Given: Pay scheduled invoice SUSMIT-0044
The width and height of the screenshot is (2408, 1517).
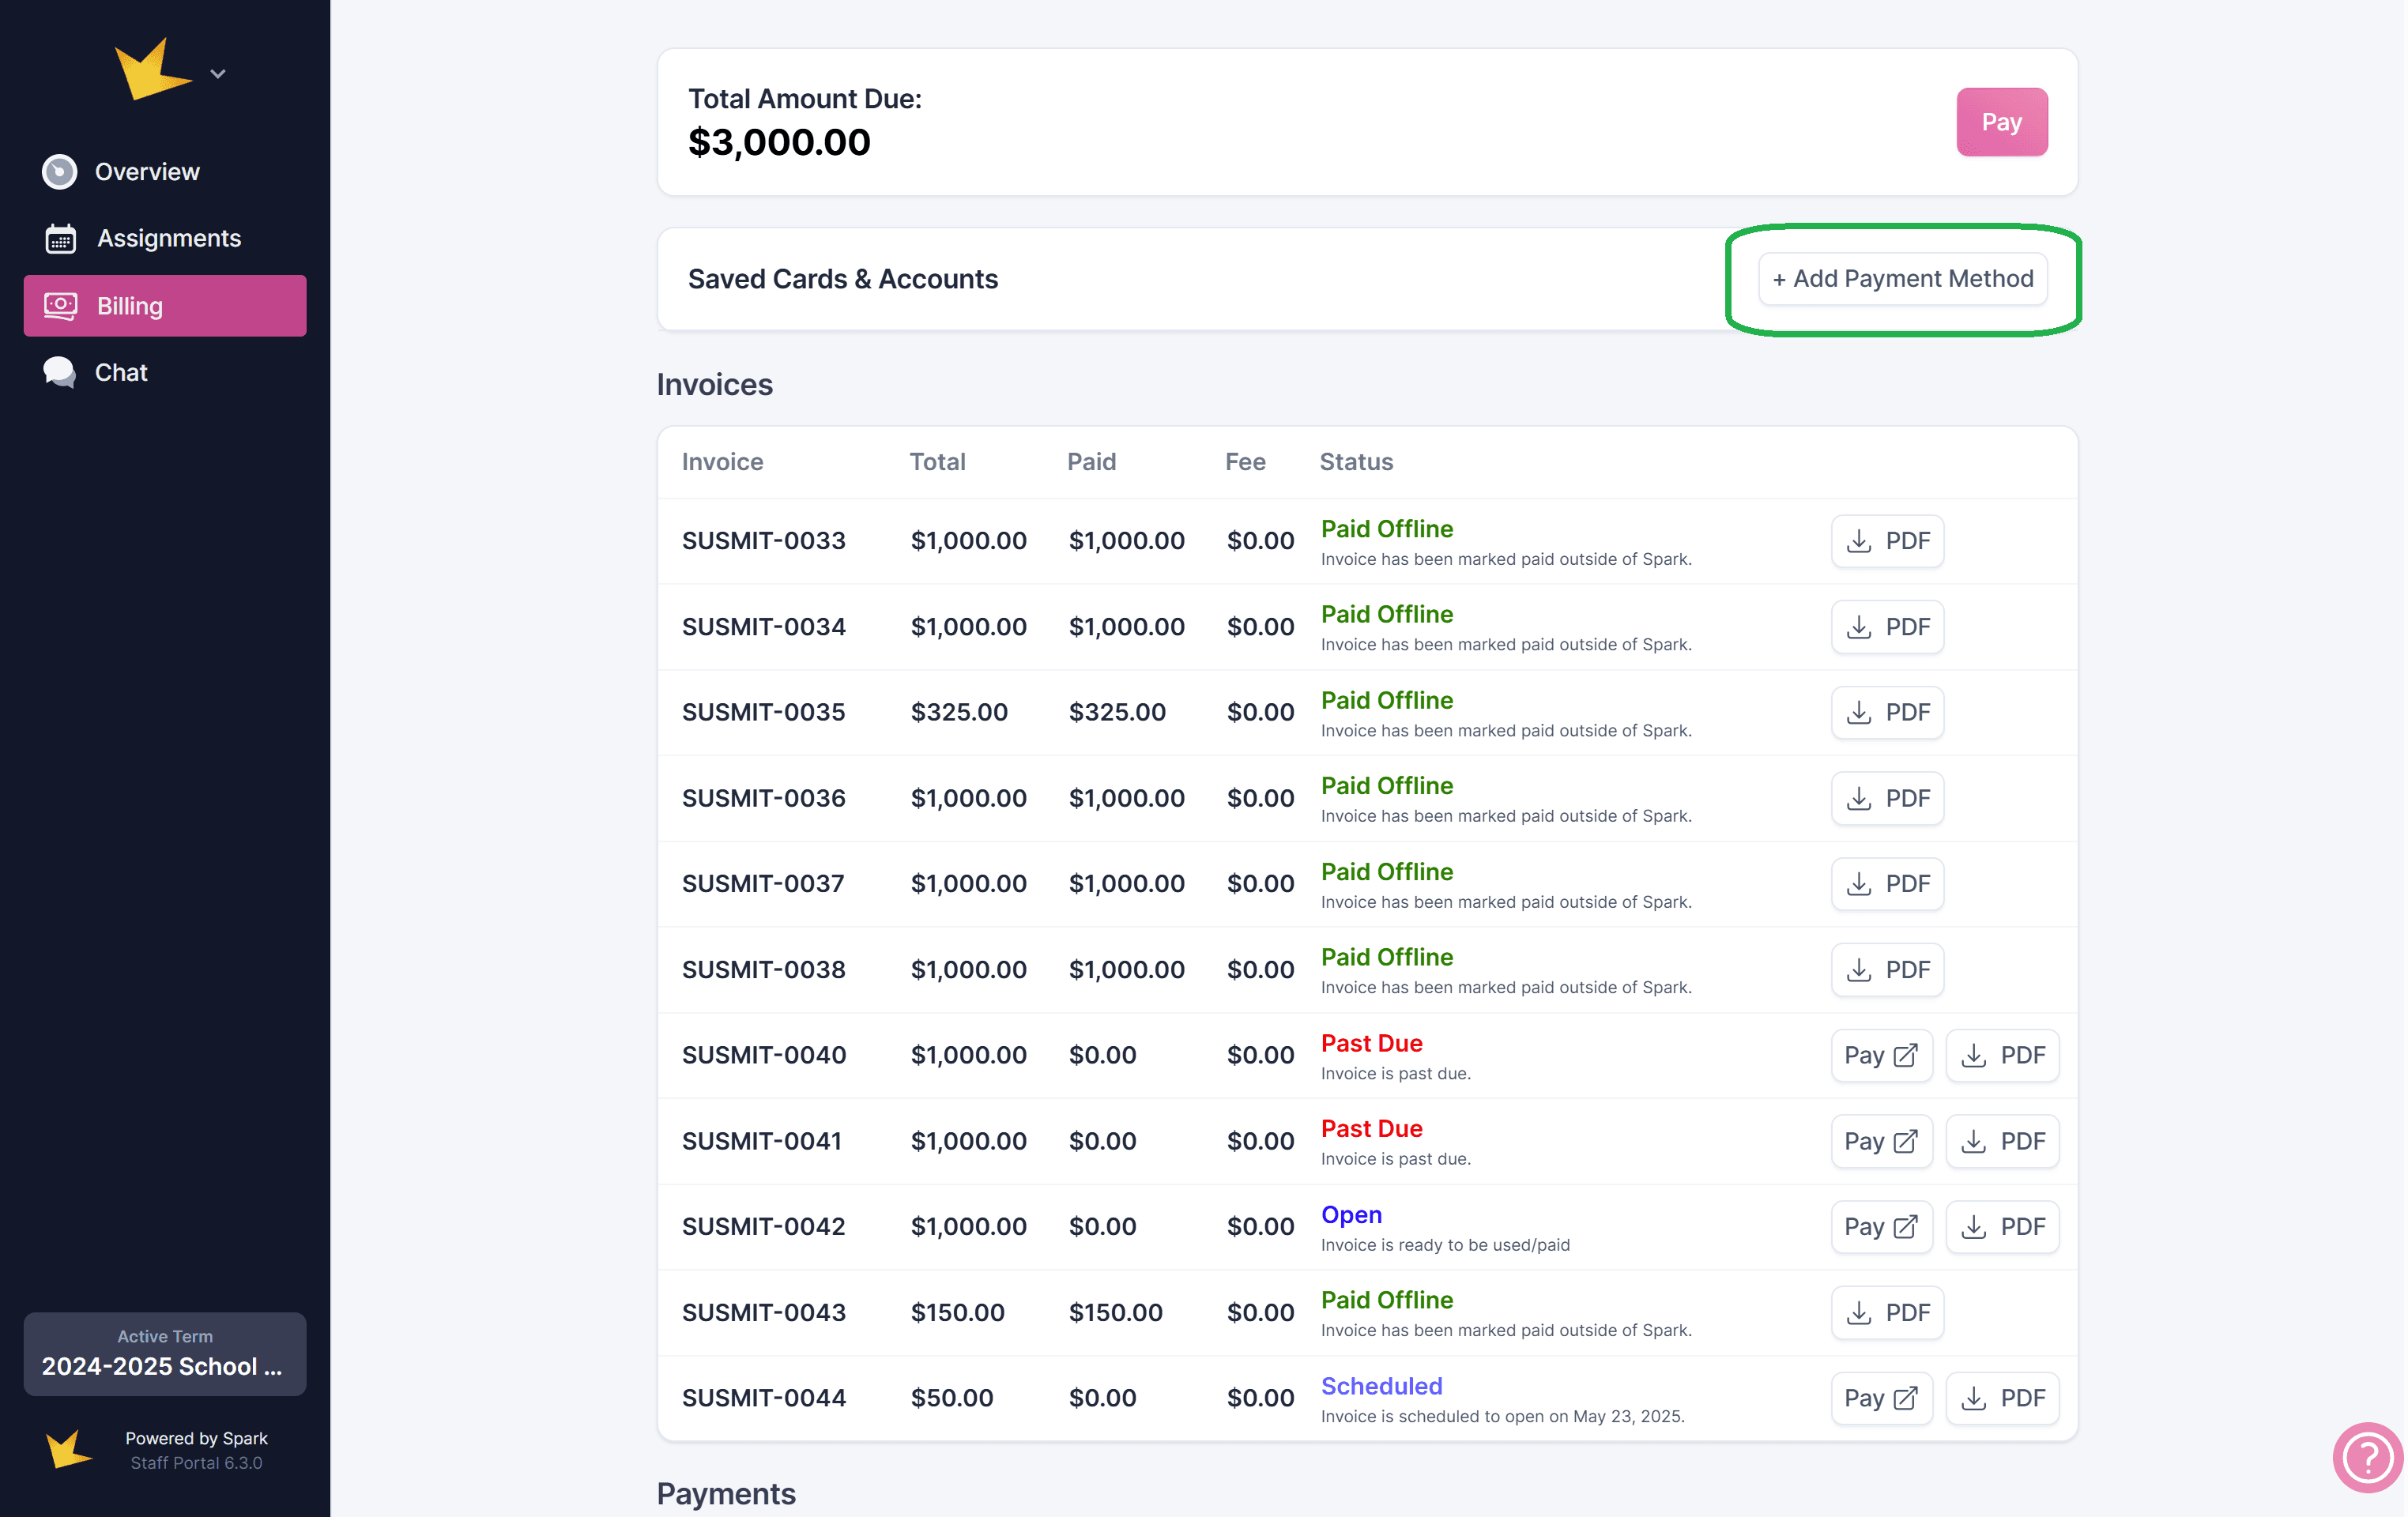Looking at the screenshot, I should coord(1880,1398).
